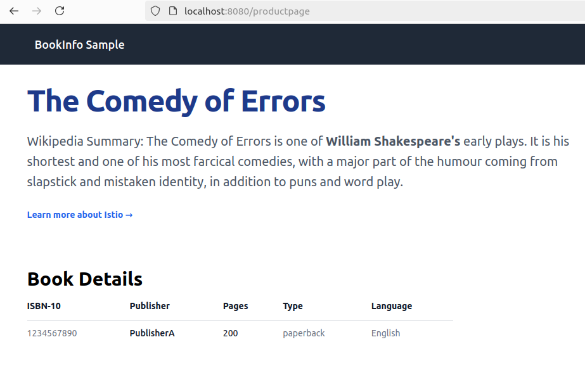Click the bold William Shakespeare's text
Image resolution: width=585 pixels, height=368 pixels.
tap(393, 141)
